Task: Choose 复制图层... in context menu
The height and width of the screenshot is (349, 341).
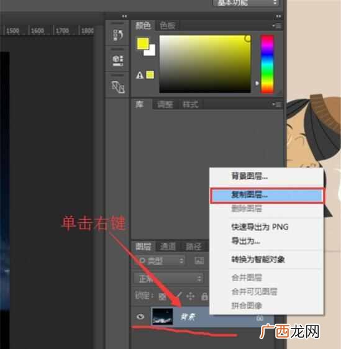Action: click(x=266, y=195)
